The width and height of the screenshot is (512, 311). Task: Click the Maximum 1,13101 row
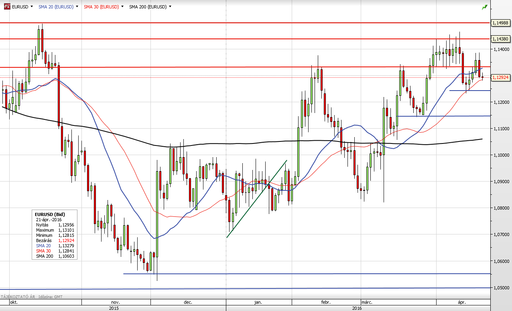(55, 230)
